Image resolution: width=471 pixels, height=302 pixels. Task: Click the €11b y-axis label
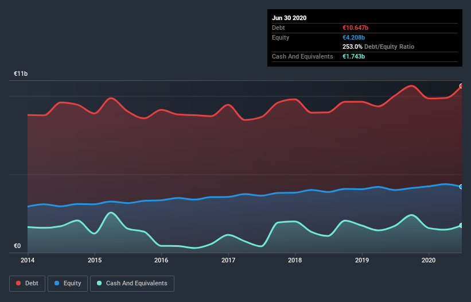(21, 73)
